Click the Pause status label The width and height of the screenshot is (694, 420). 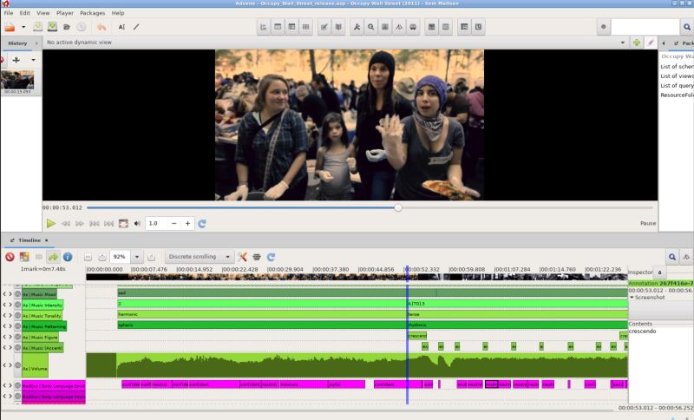coord(647,223)
